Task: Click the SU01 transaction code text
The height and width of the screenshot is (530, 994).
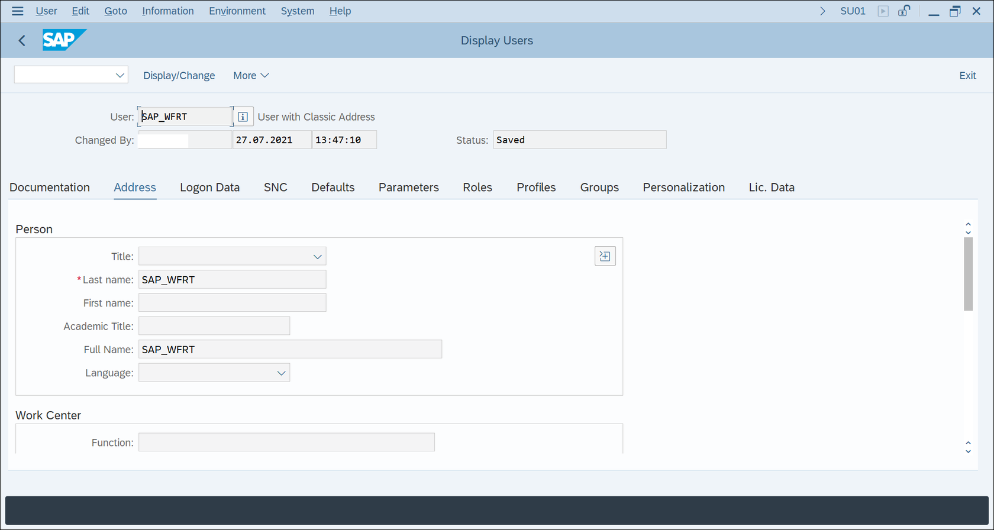Action: (x=853, y=11)
